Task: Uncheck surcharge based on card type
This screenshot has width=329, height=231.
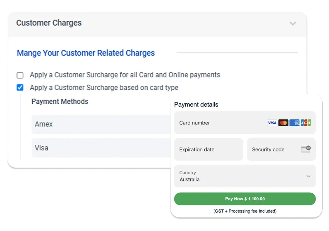Action: pos(20,87)
